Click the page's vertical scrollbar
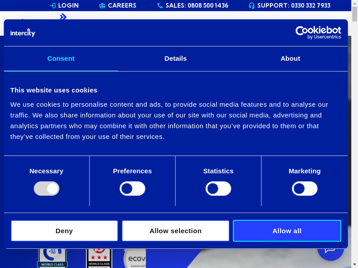 355,134
